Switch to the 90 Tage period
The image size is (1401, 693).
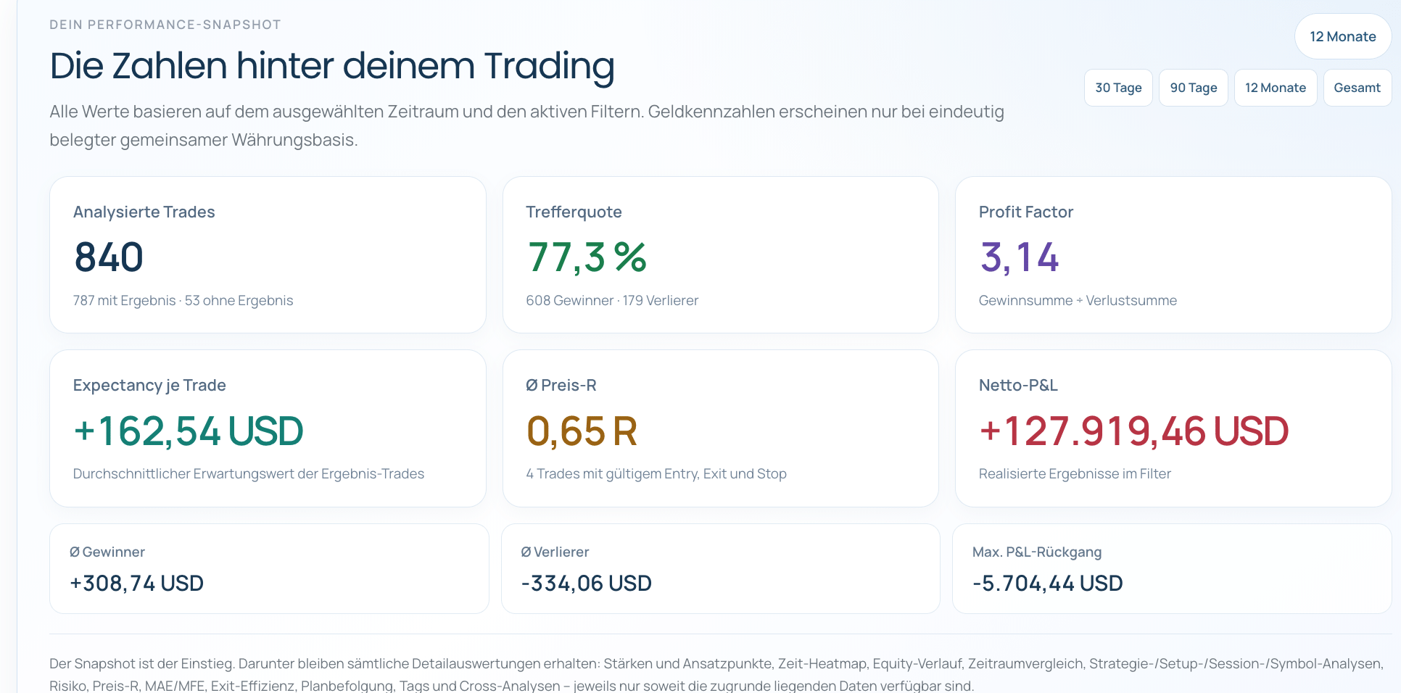pos(1194,88)
